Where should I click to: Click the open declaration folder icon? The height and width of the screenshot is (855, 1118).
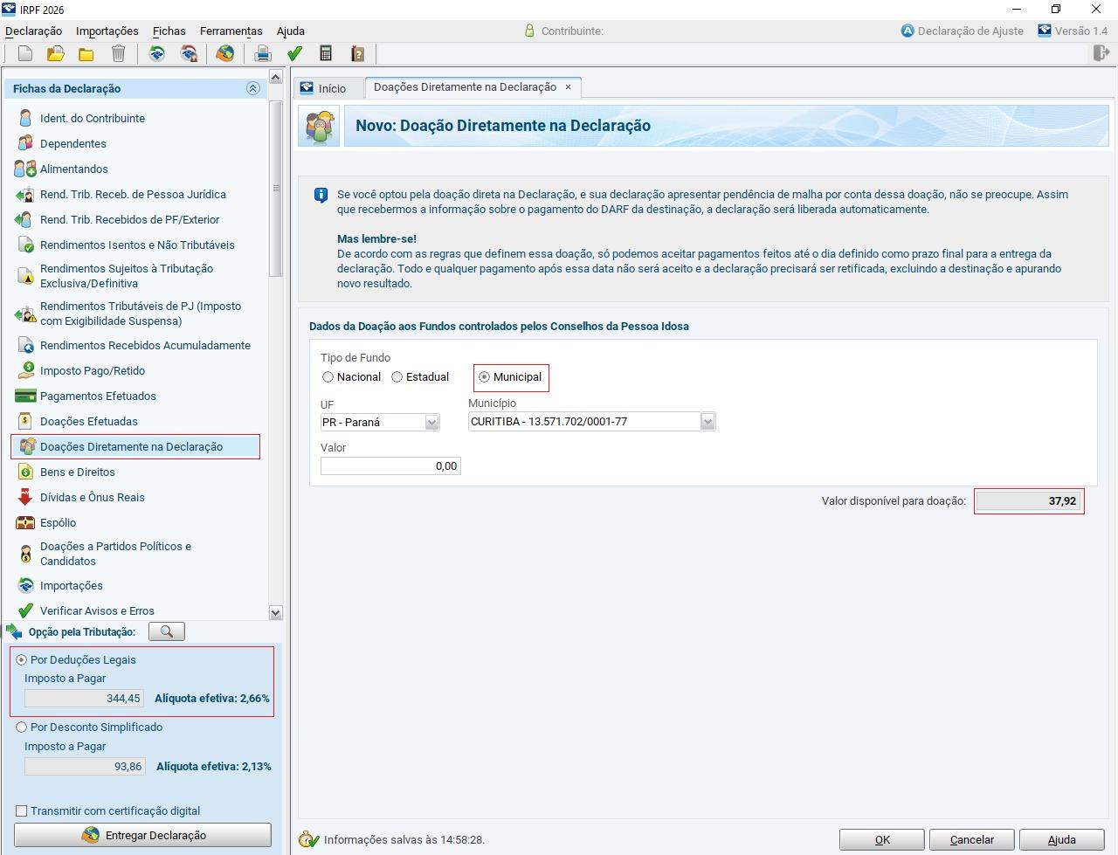[x=55, y=53]
